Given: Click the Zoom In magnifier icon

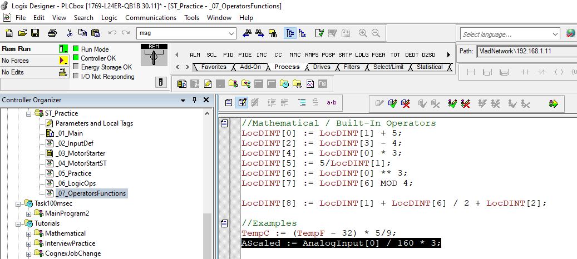Looking at the screenshot, I should tap(363, 33).
